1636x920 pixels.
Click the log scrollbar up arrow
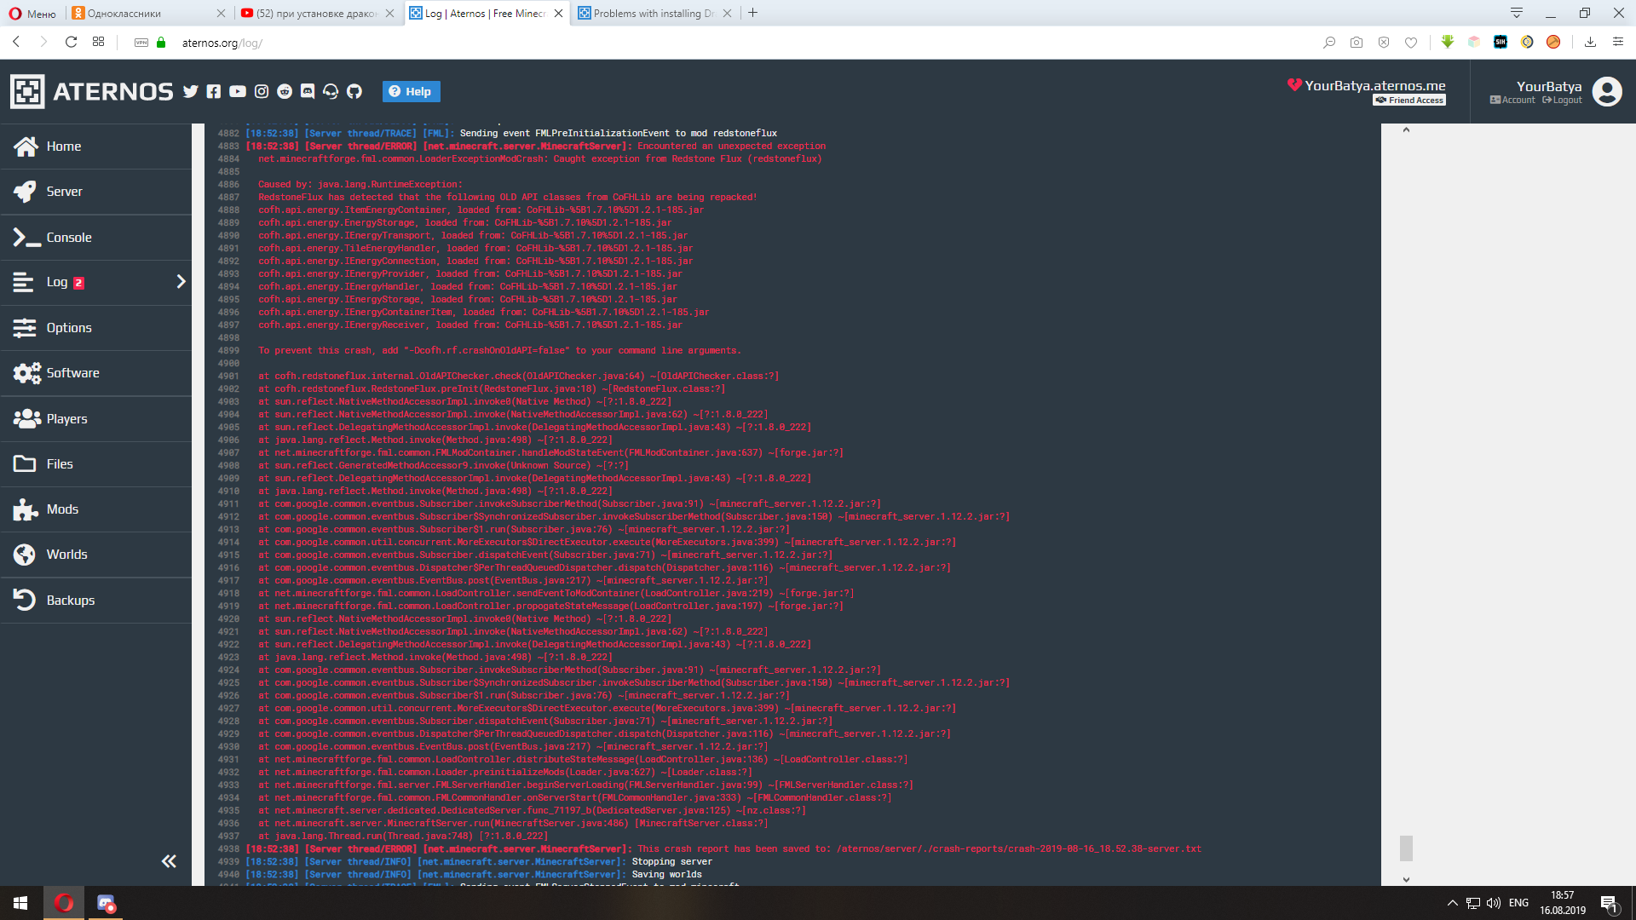tap(1406, 129)
